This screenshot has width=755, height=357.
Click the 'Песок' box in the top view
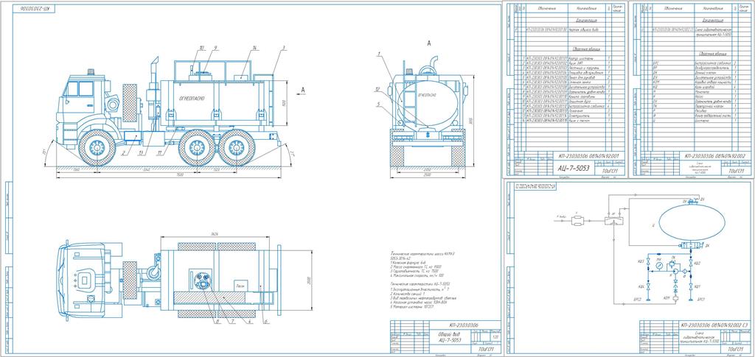(x=240, y=285)
